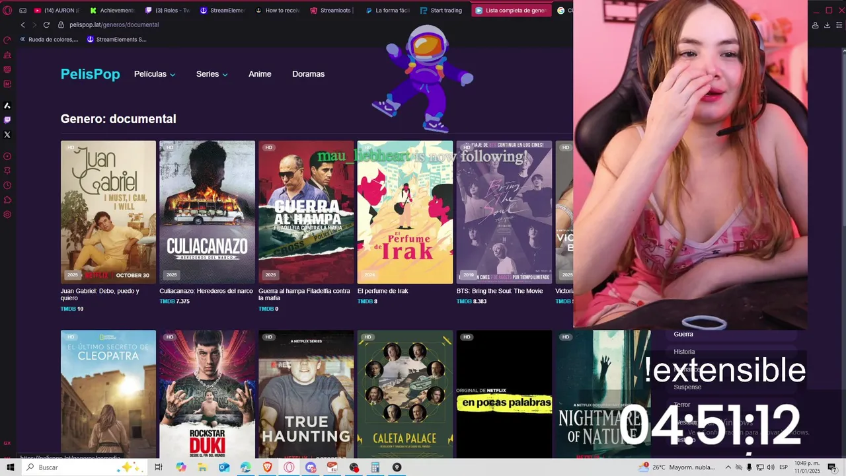Expand the Películas dropdown menu

pyautogui.click(x=155, y=74)
